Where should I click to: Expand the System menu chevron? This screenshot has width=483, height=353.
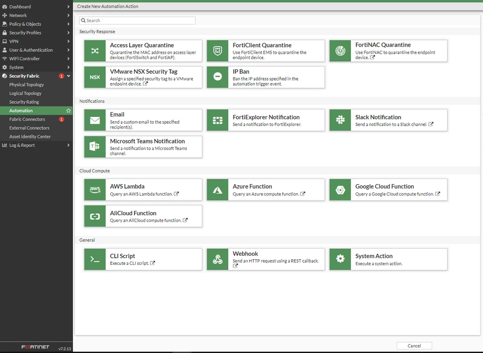tap(68, 67)
